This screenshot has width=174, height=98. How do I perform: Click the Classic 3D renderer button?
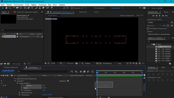click(x=140, y=16)
